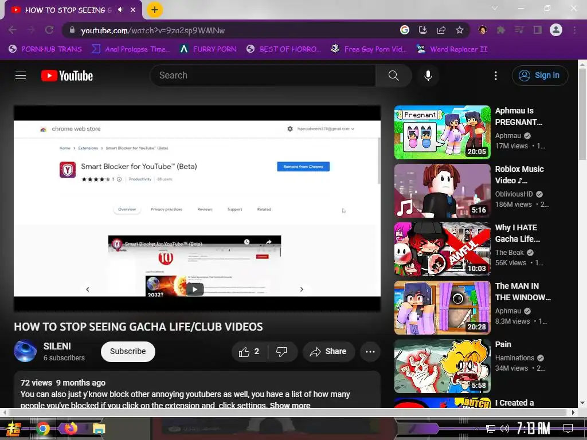The width and height of the screenshot is (587, 440).
Task: Show hidden system tray icons
Action: click(476, 429)
